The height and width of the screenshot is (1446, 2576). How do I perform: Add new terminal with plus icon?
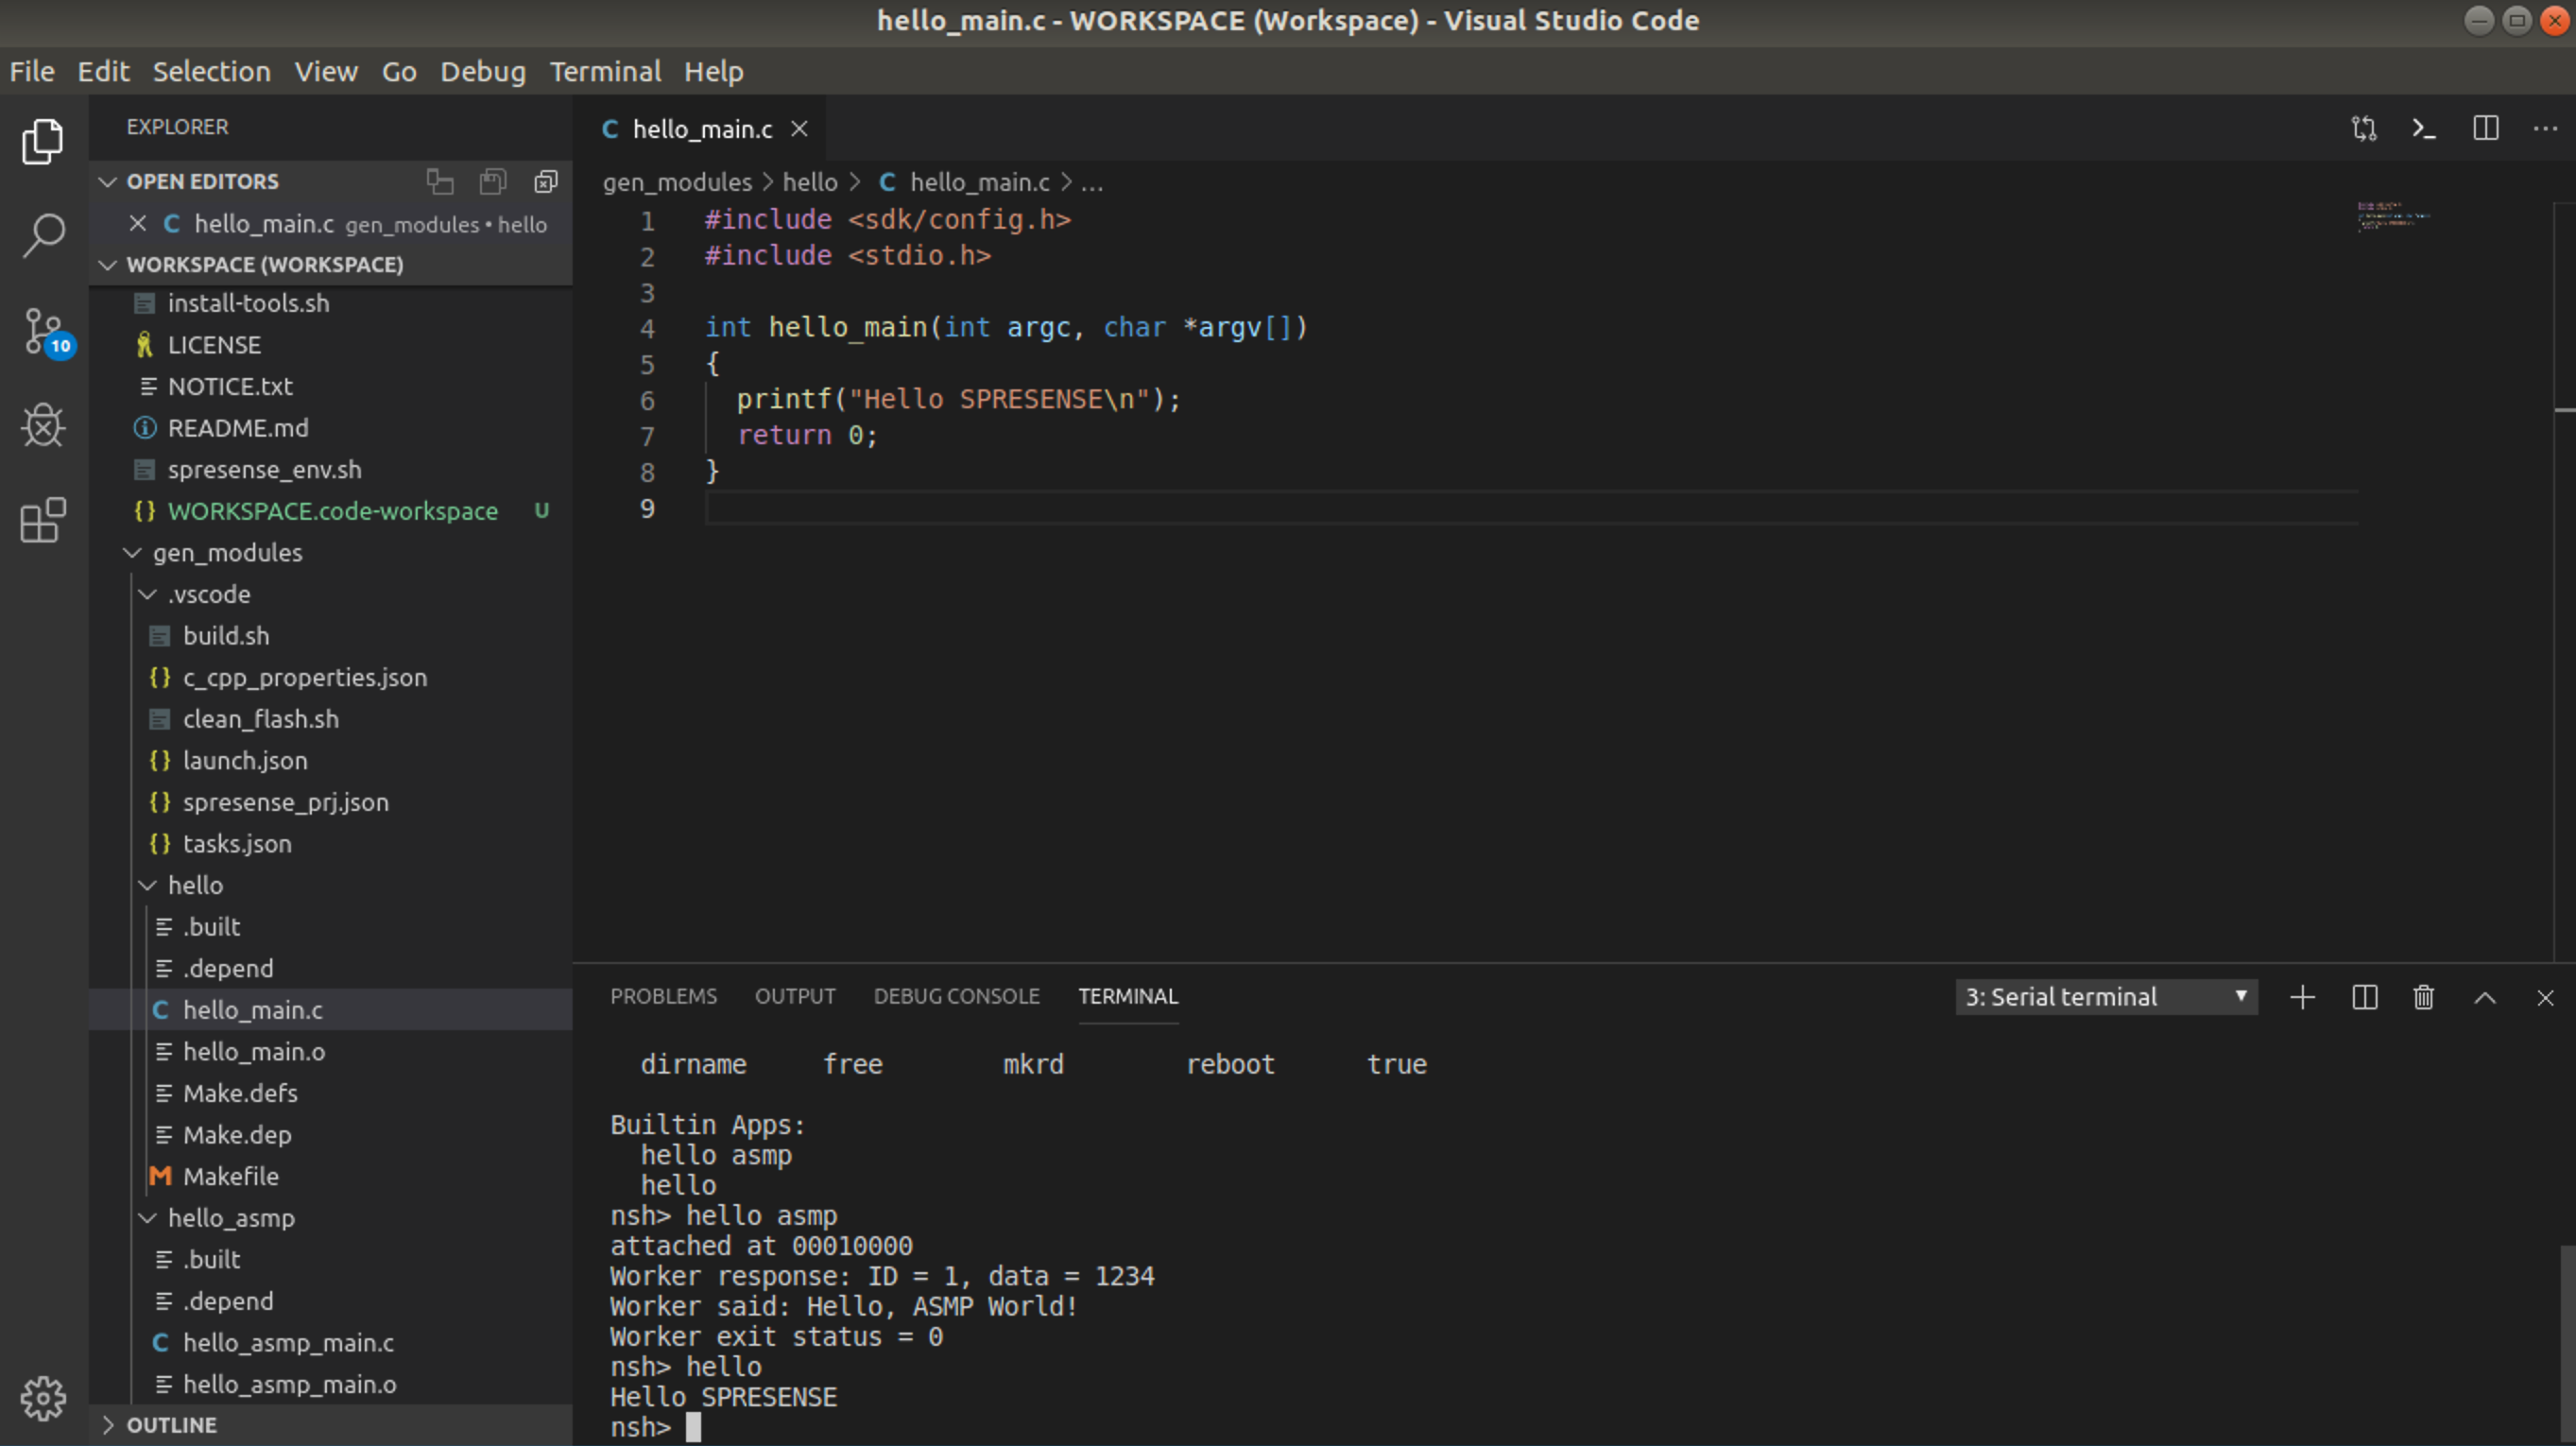2302,997
